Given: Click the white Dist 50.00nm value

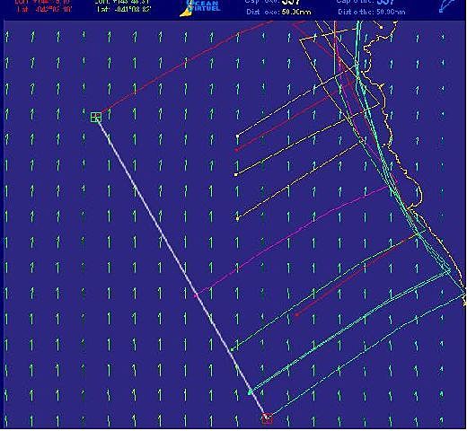Looking at the screenshot, I should [296, 13].
